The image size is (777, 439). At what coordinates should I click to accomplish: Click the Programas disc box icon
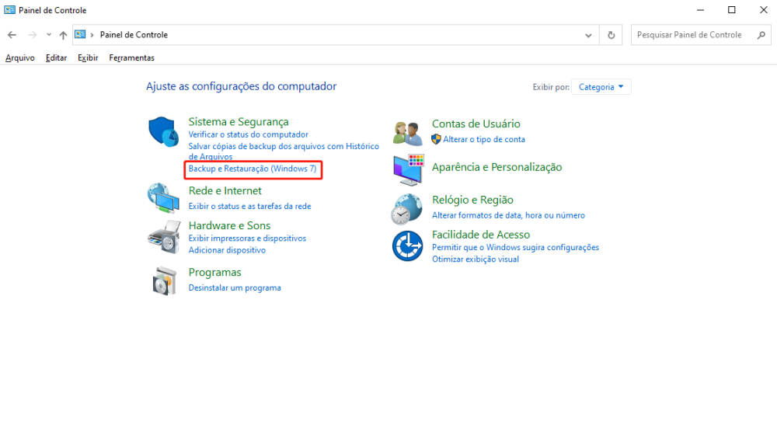165,281
